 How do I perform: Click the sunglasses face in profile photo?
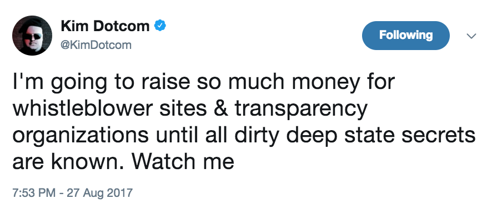[x=33, y=38]
